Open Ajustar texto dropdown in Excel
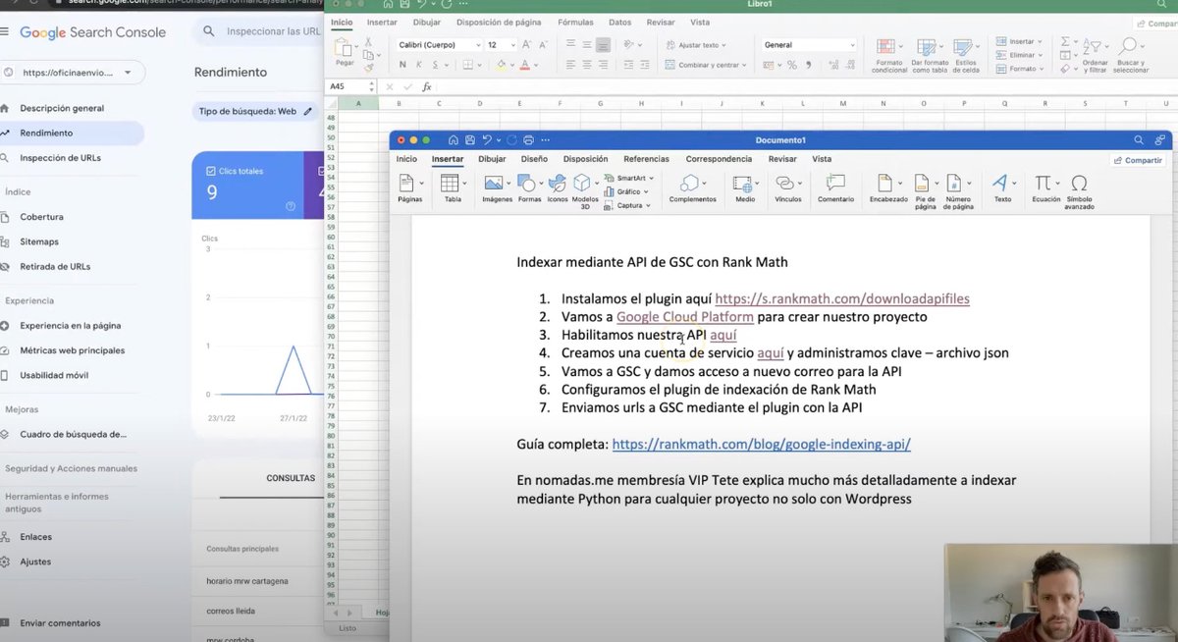The width and height of the screenshot is (1178, 642). pos(725,45)
